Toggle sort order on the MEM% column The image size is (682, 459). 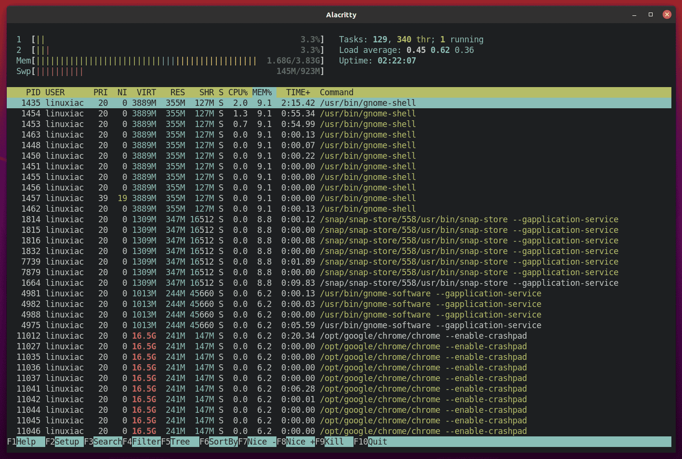tap(262, 92)
